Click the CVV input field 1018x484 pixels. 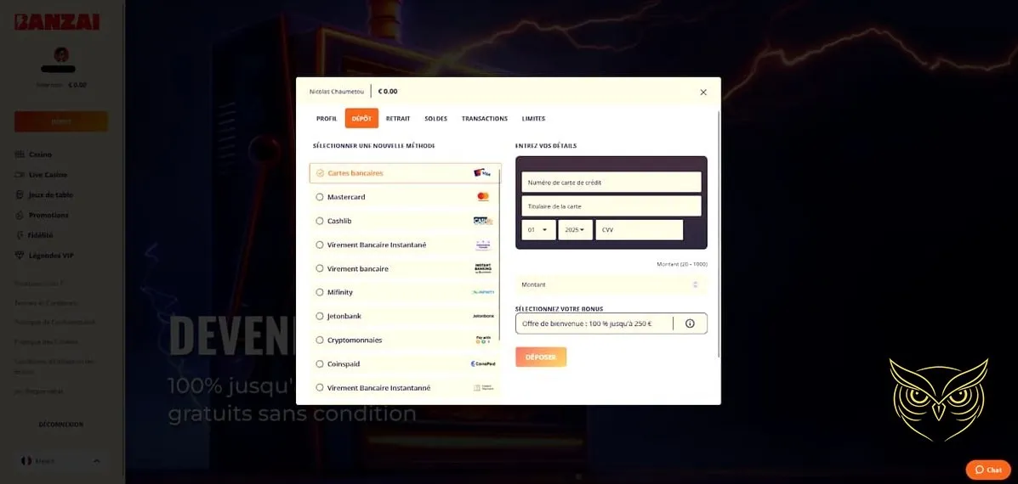click(x=640, y=230)
